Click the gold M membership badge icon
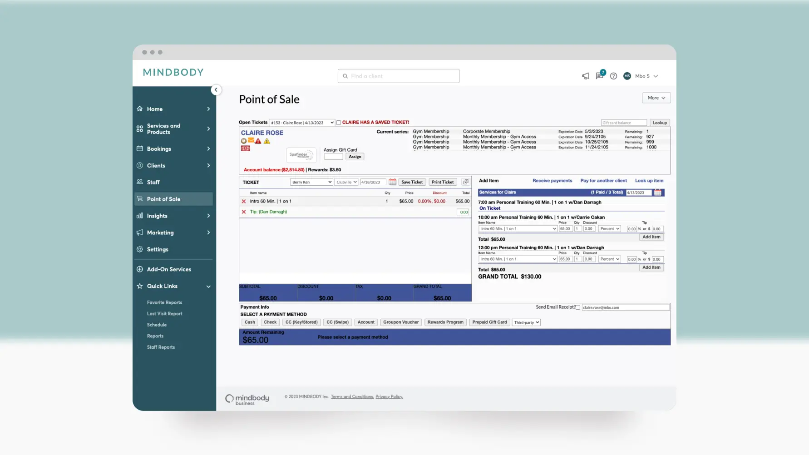The width and height of the screenshot is (809, 455). pos(244,141)
